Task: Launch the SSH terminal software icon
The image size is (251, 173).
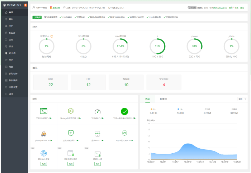Action: click(44, 111)
